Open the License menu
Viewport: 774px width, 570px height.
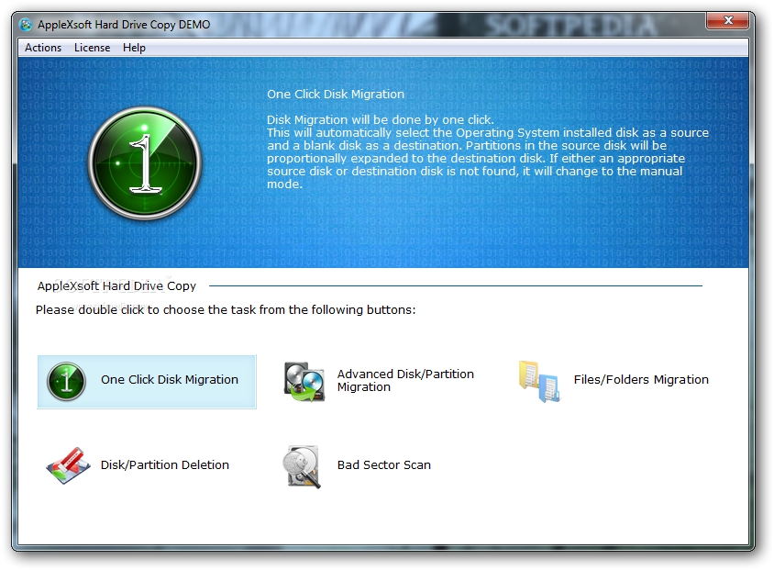92,48
